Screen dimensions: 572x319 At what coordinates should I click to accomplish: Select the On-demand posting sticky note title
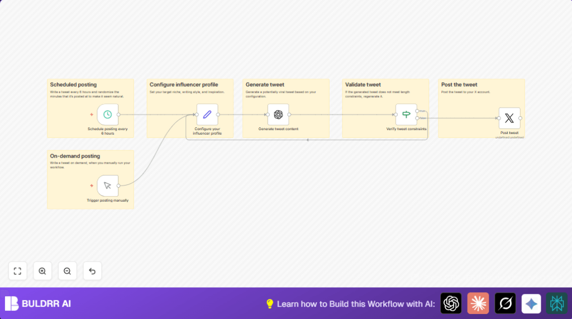75,156
